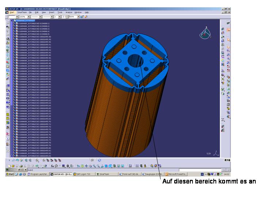
Task: Open the SmarTeam menu
Action: 22,12
